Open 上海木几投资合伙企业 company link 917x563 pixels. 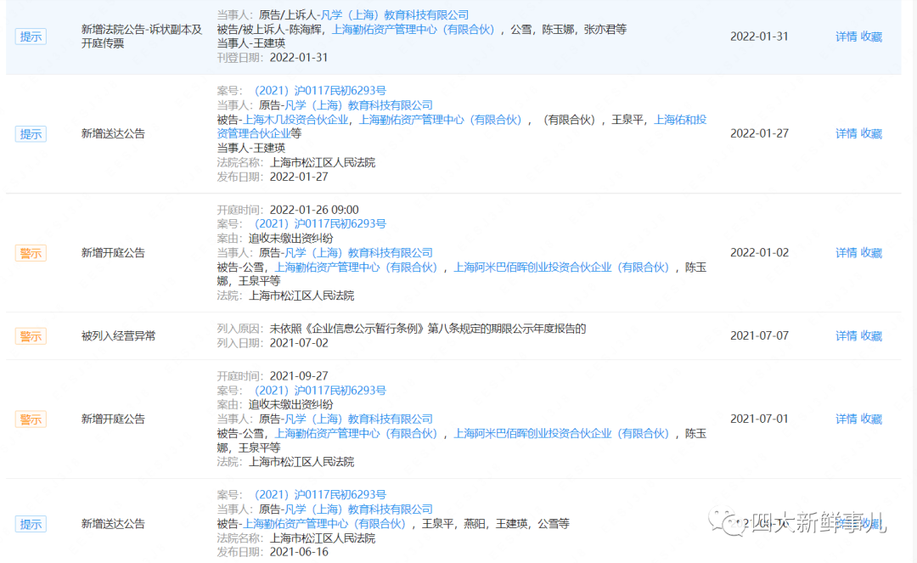[295, 120]
